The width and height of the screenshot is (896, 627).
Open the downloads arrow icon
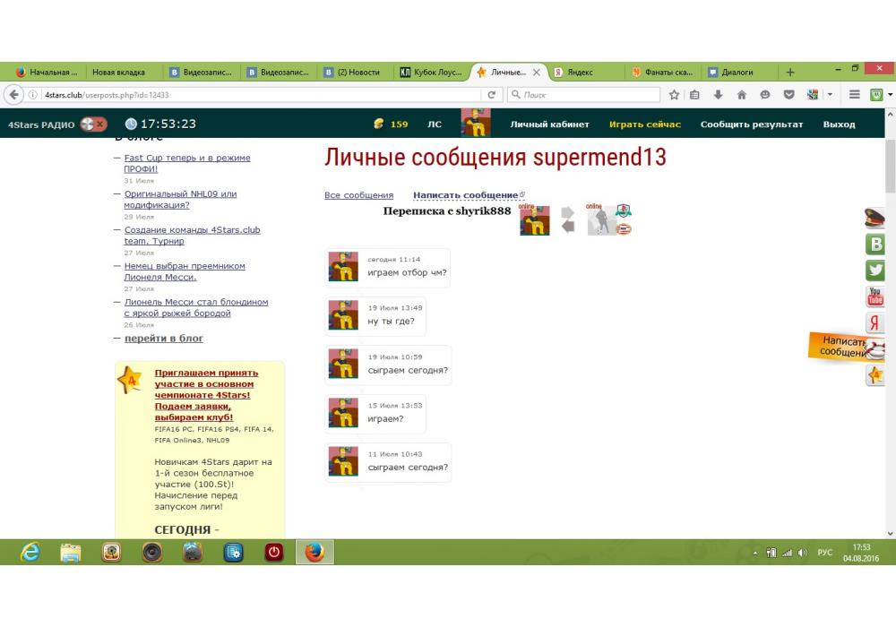pos(719,95)
